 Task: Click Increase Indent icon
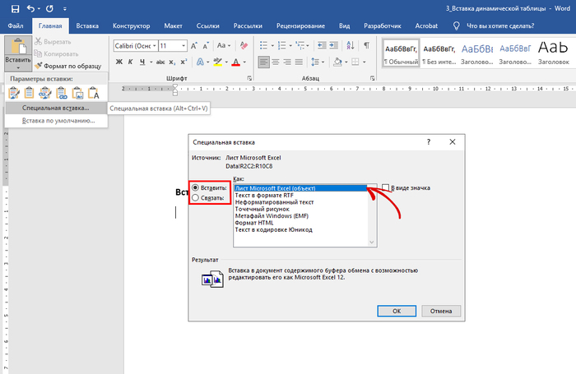333,45
